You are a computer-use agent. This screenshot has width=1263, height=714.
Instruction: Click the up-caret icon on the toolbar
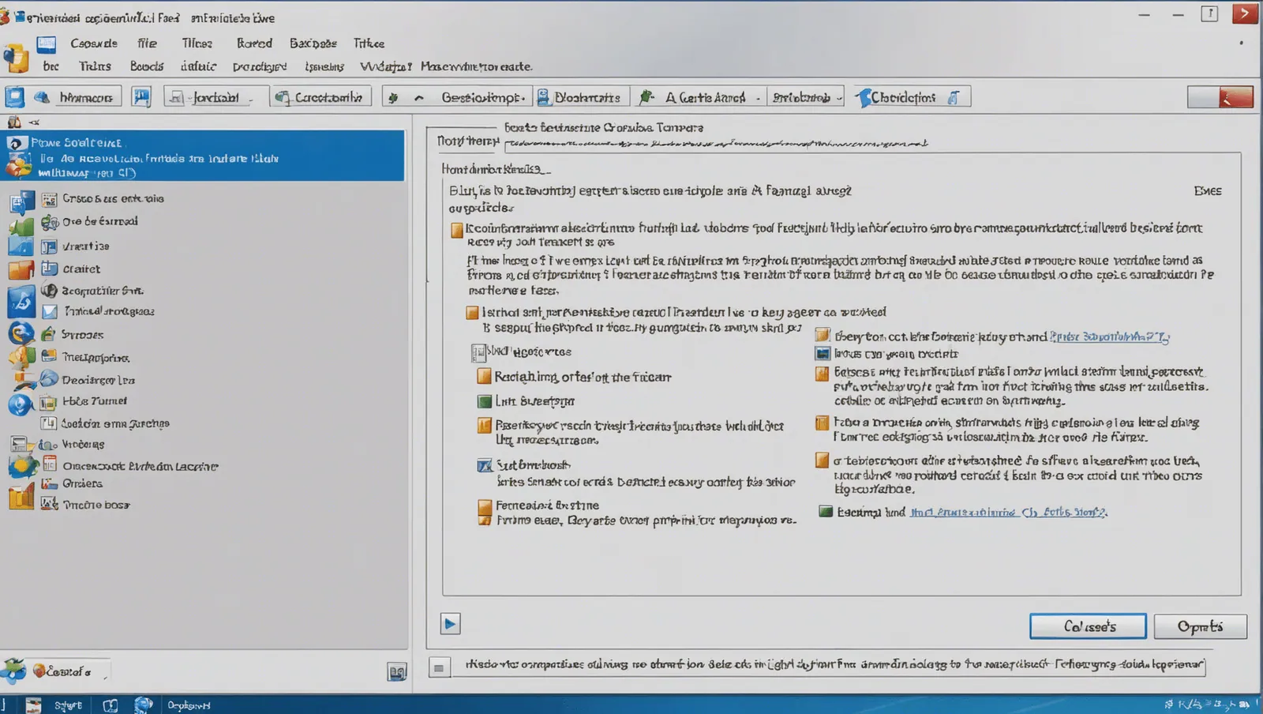418,98
